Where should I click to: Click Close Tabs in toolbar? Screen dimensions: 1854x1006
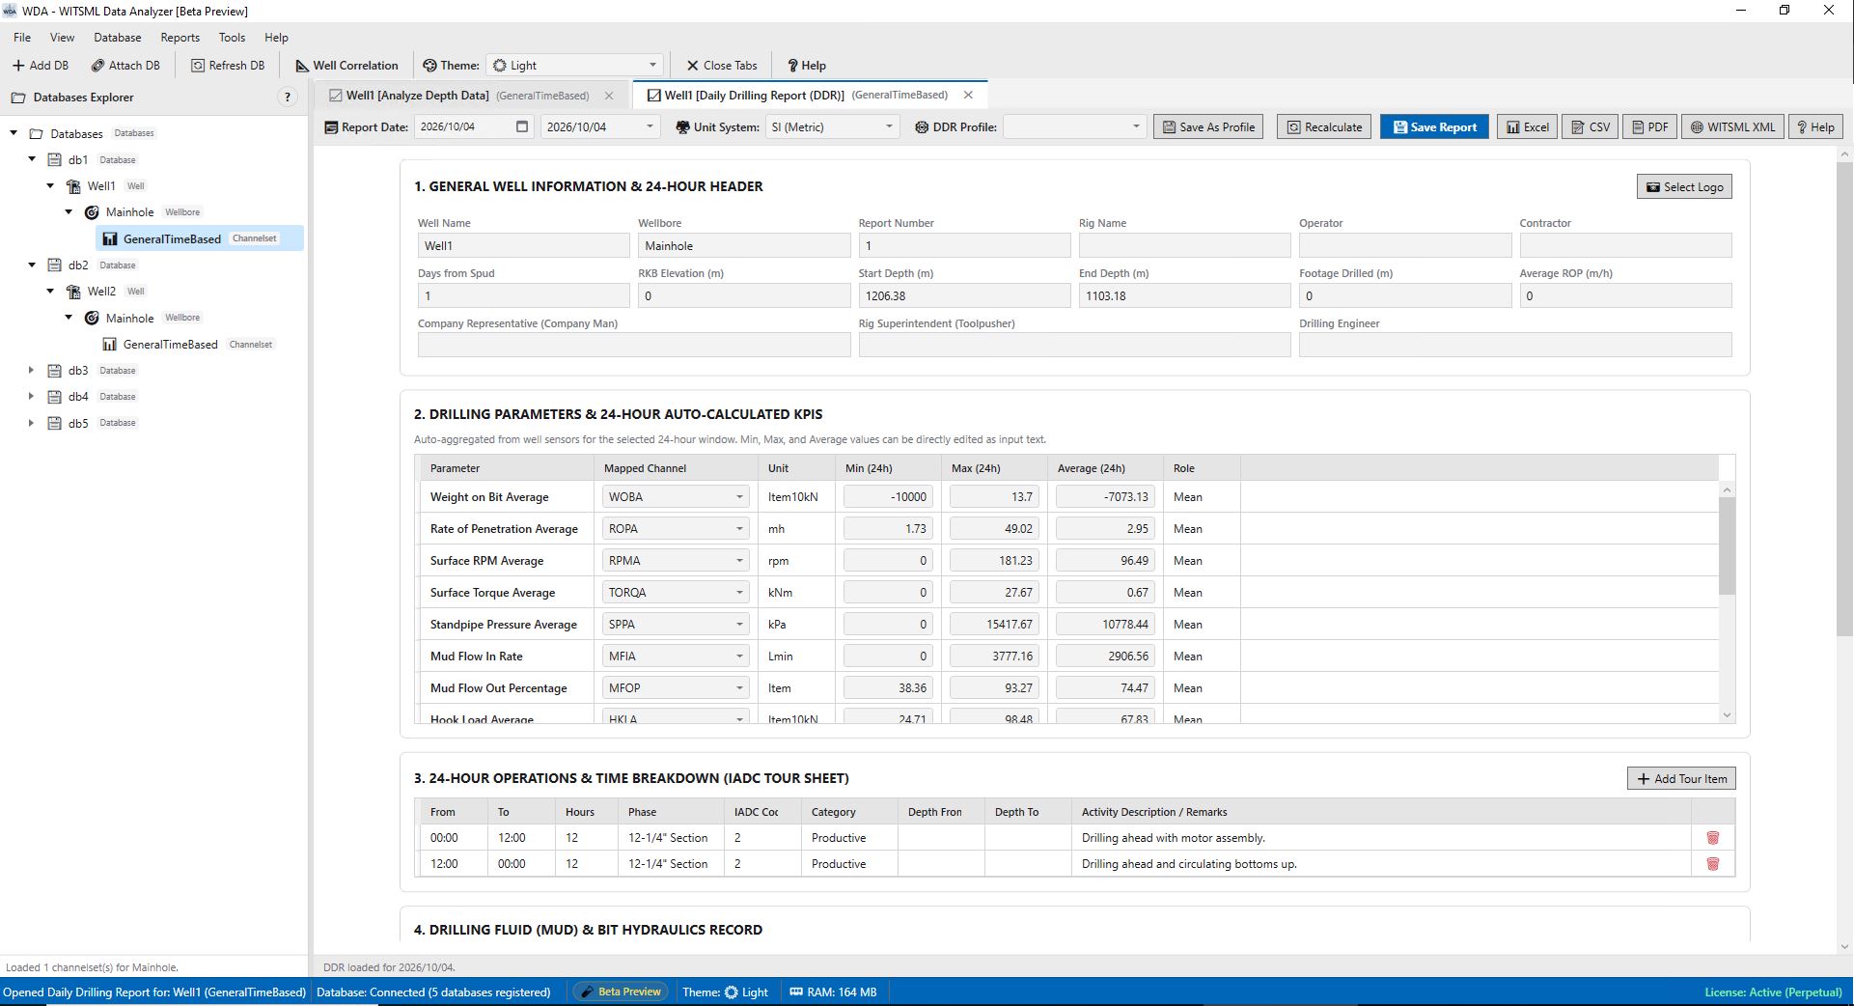point(722,66)
